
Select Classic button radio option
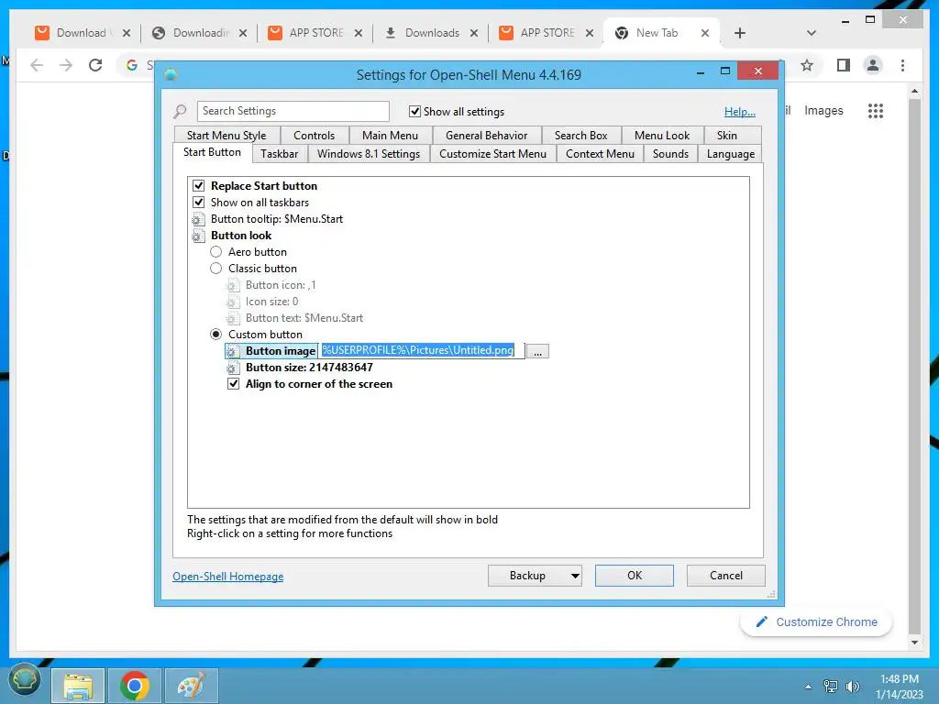point(216,269)
